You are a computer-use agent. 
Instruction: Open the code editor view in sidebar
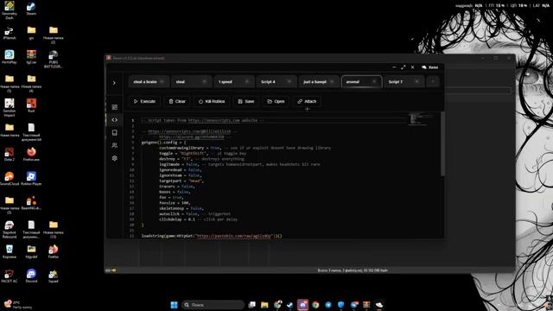[115, 120]
